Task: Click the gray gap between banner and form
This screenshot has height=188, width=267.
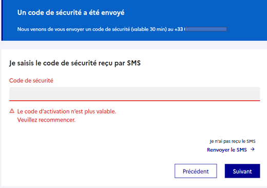Action: tap(133, 45)
